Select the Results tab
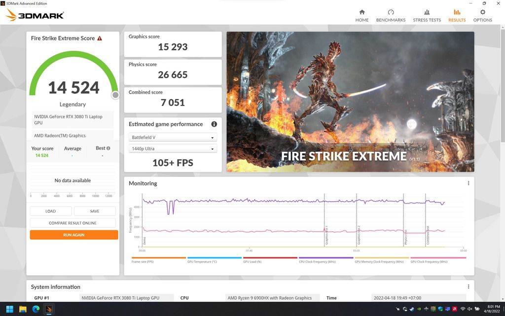The width and height of the screenshot is (505, 316). (x=457, y=15)
